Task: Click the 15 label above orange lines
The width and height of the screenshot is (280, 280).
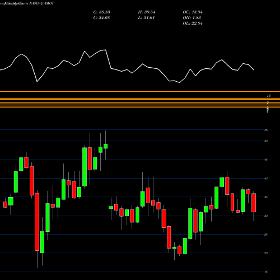Action: (x=268, y=96)
